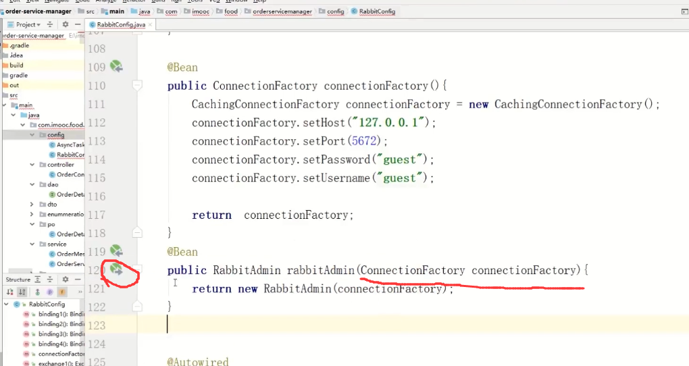Click order-service-manager breadcrumb
The image size is (689, 366).
tap(38, 11)
